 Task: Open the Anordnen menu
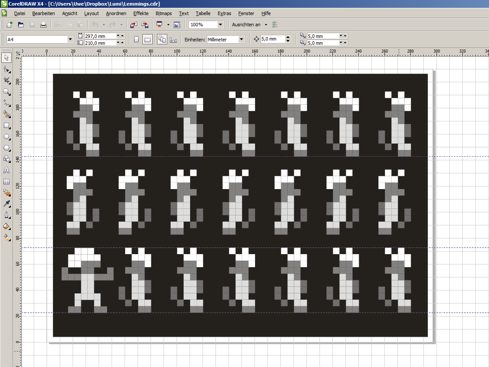coord(116,13)
